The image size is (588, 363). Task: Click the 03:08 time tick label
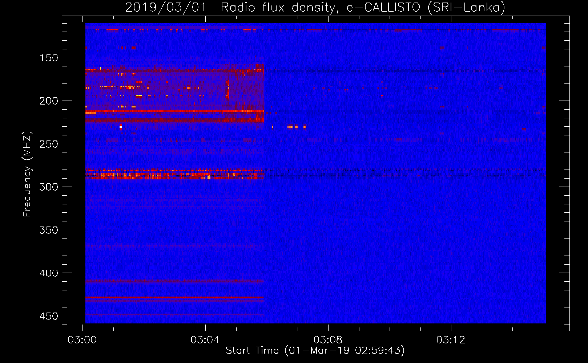pyautogui.click(x=328, y=340)
